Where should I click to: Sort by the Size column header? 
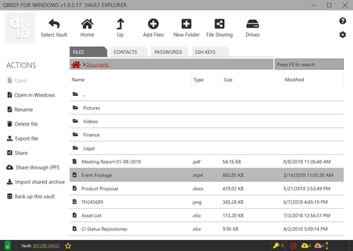coord(228,79)
